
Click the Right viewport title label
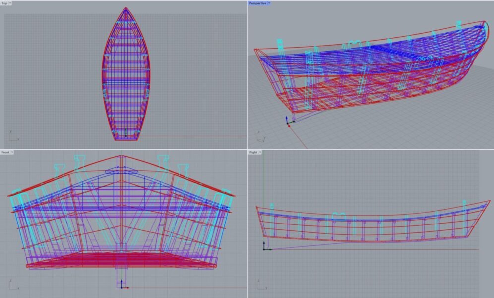click(x=253, y=152)
